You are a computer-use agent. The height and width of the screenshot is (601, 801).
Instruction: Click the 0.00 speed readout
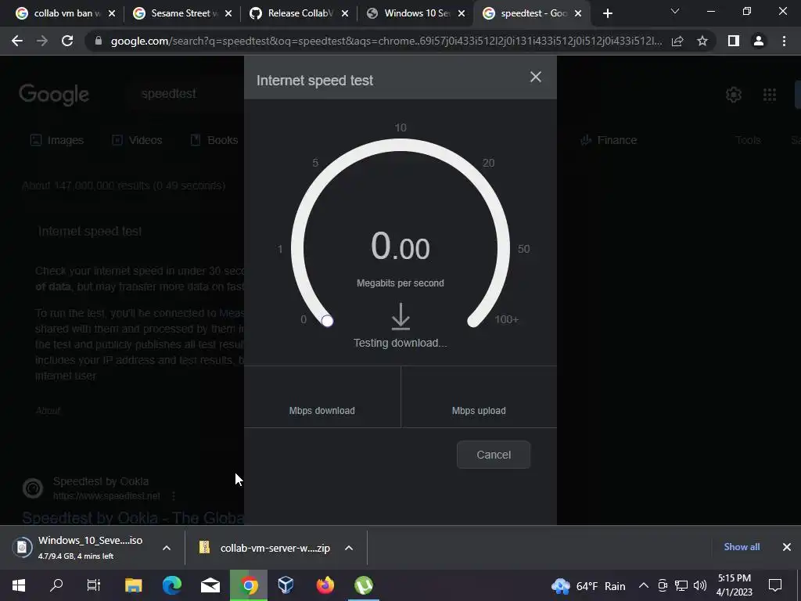[x=400, y=247]
